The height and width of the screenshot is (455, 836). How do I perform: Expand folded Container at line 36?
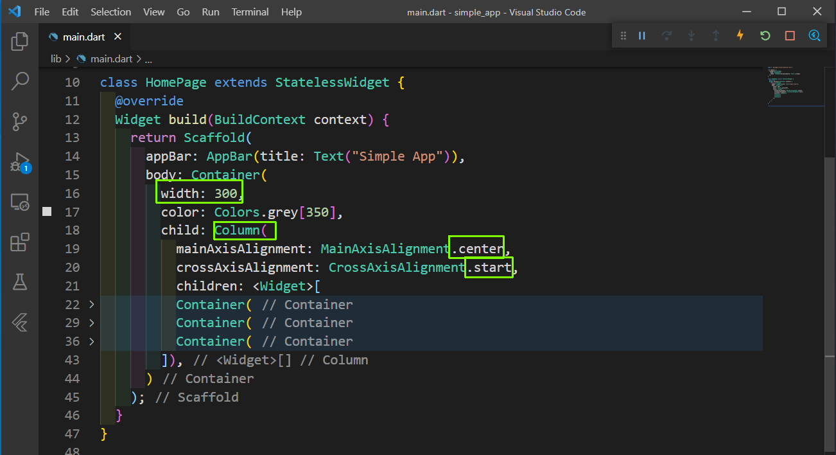tap(91, 341)
